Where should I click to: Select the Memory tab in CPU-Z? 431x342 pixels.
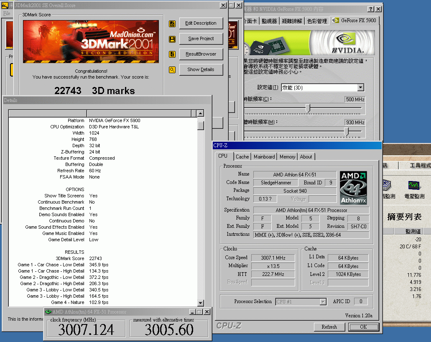pyautogui.click(x=287, y=157)
